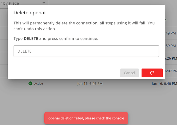
Task: Click the Delete openai dialog title
Action: 31,13
